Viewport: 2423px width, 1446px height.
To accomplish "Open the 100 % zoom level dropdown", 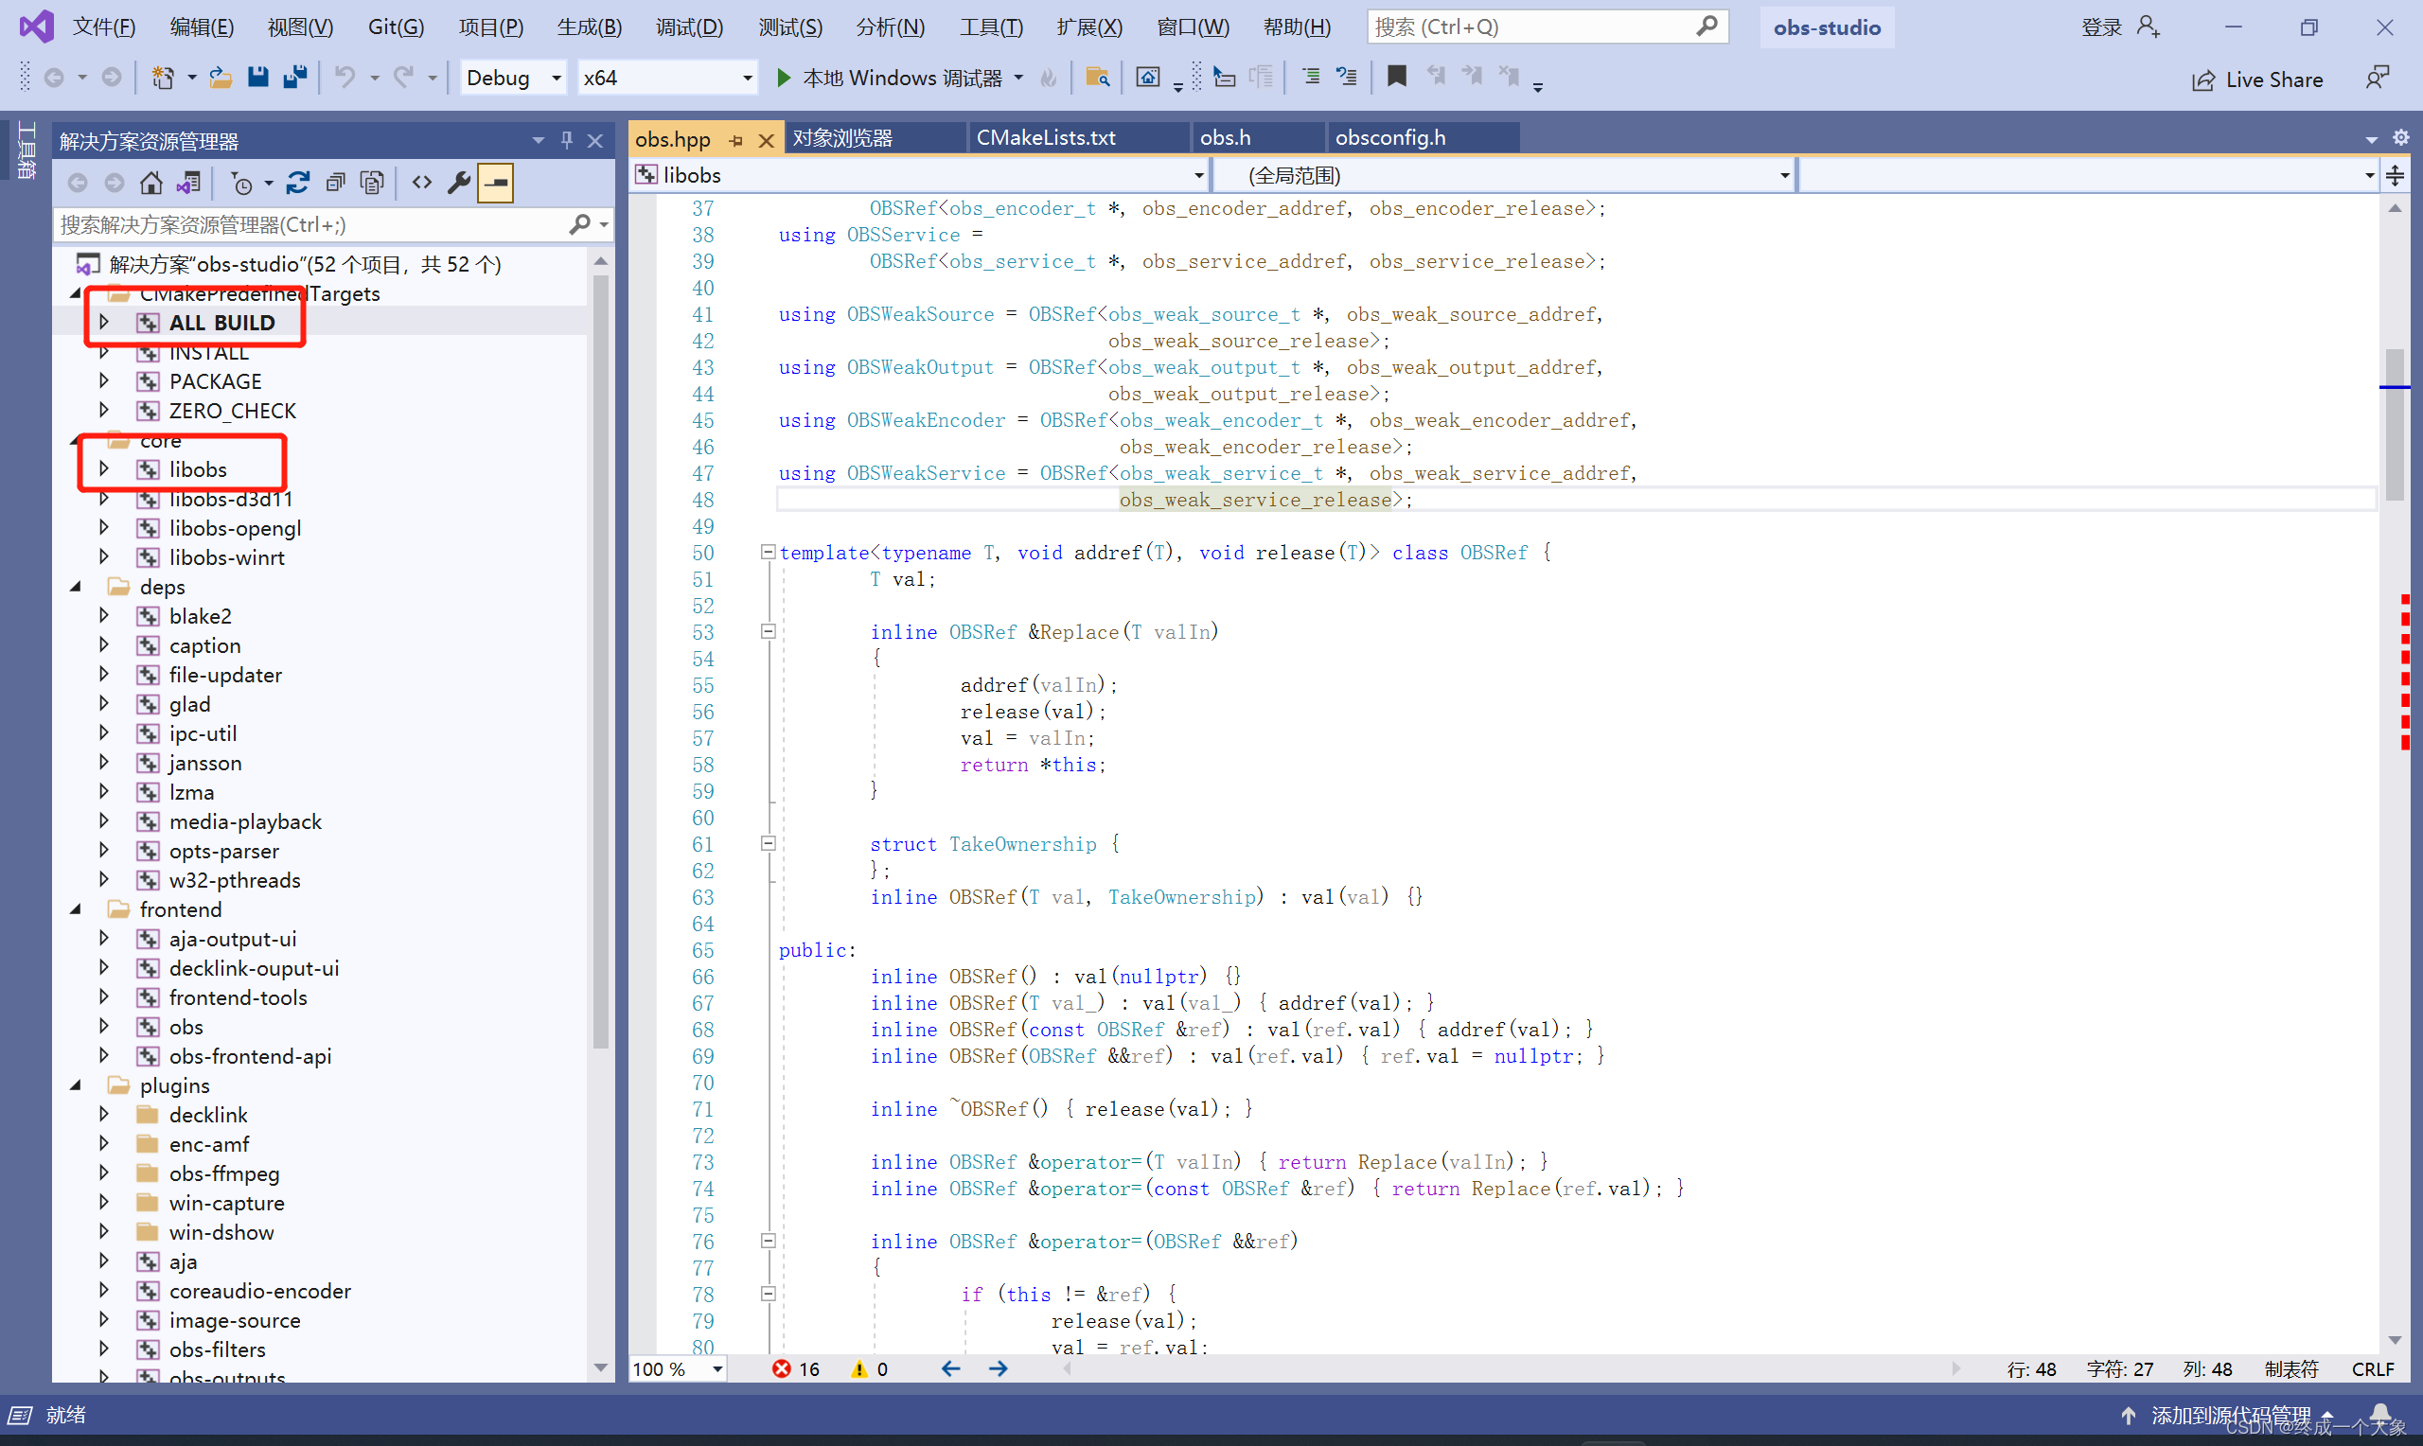I will point(678,1369).
